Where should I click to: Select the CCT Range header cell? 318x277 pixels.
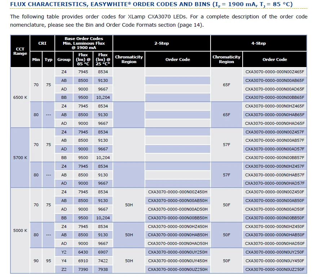click(20, 51)
